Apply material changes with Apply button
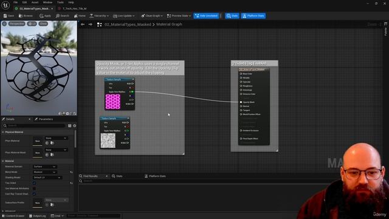Screen dimensions: 389x219 click(45, 16)
